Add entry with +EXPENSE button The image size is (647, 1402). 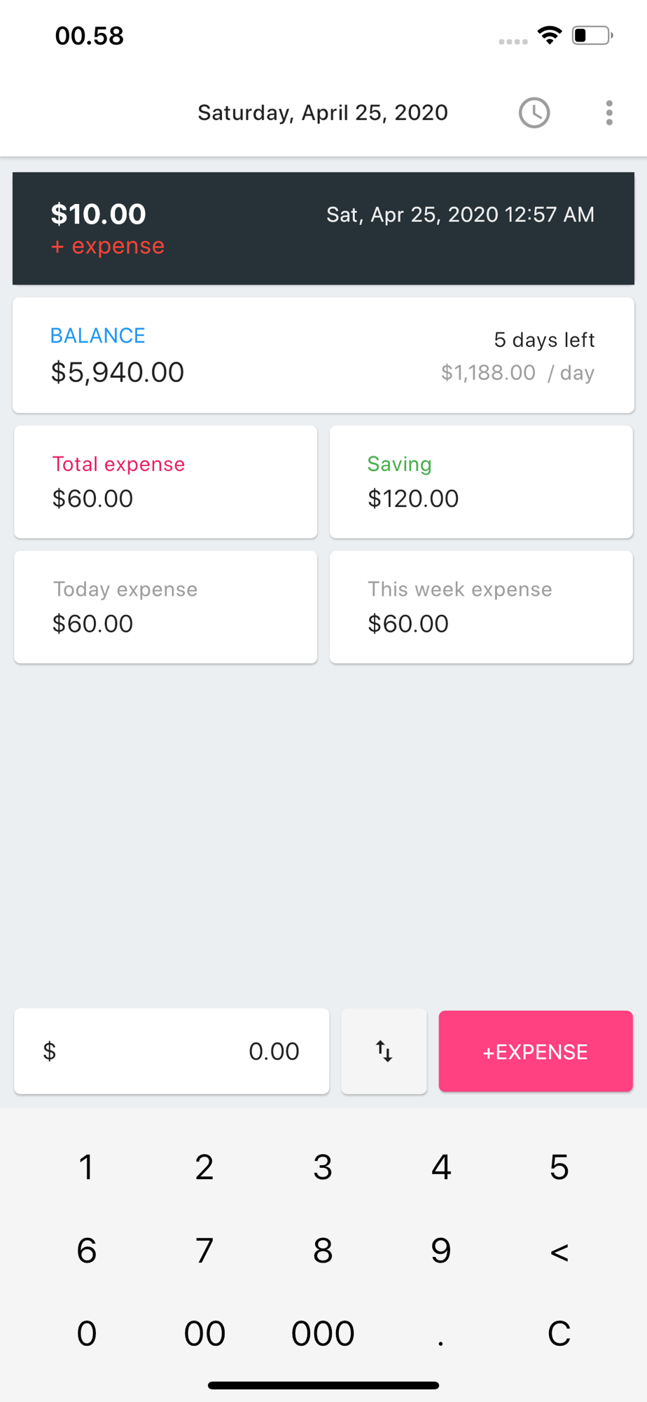536,1051
